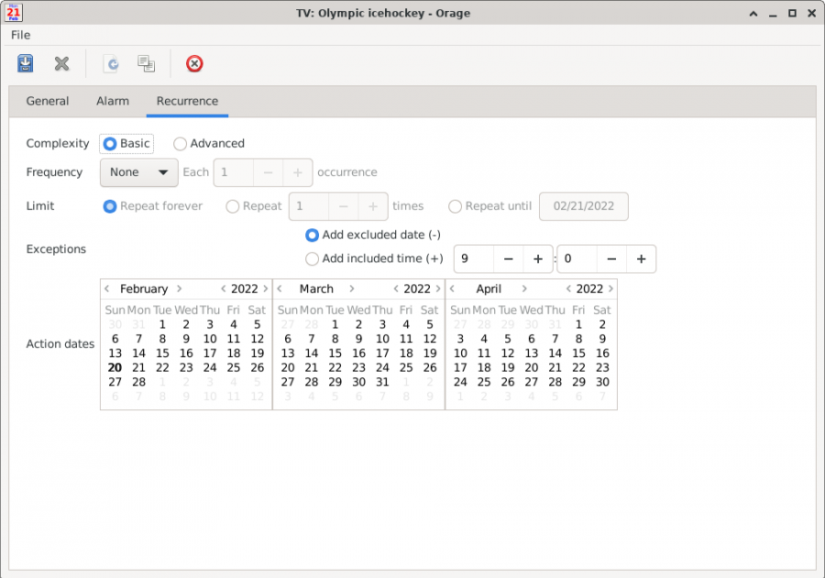Screen dimensions: 825x578
Task: Select March 31 in the calendar
Action: 382,382
